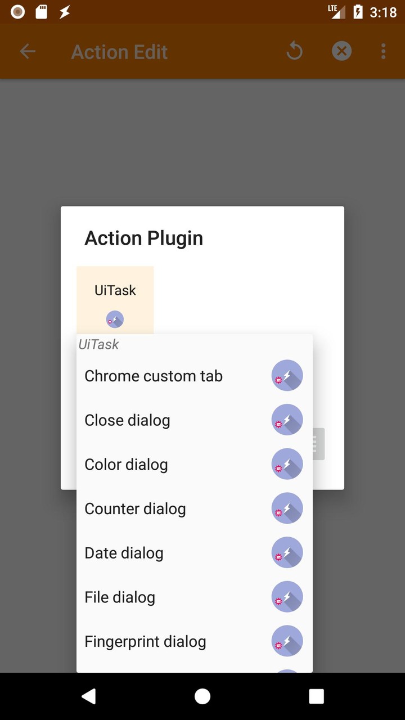Tap the icon beside File dialog
This screenshot has height=720, width=405.
(287, 597)
